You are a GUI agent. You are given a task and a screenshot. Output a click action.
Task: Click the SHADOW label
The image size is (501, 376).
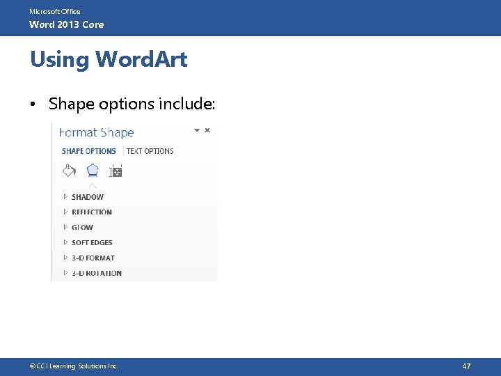(x=88, y=197)
